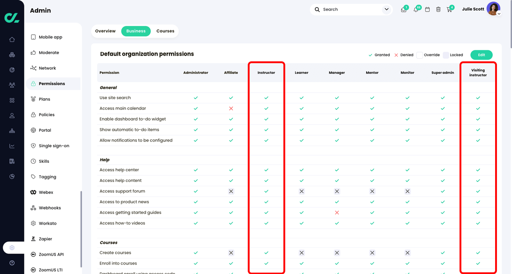The width and height of the screenshot is (512, 274).
Task: Click the Edit button for organization permissions
Action: pos(481,55)
